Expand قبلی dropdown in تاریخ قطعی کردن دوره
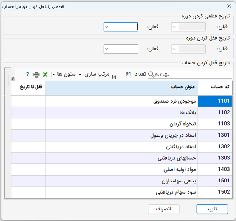The width and height of the screenshot is (236, 221). pyautogui.click(x=174, y=27)
